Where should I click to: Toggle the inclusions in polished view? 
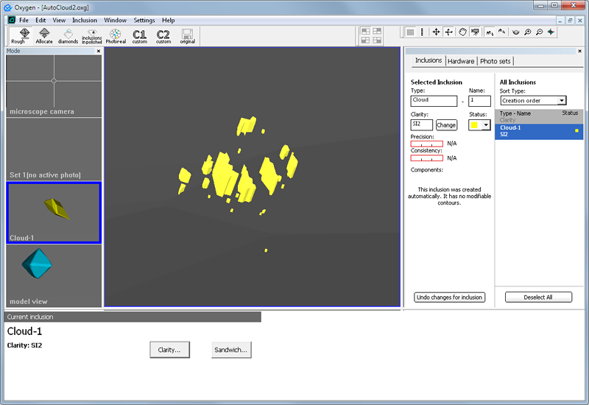92,36
